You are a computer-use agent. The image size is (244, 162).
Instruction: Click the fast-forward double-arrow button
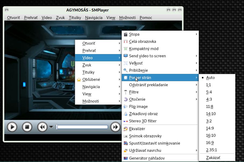pos(115,127)
